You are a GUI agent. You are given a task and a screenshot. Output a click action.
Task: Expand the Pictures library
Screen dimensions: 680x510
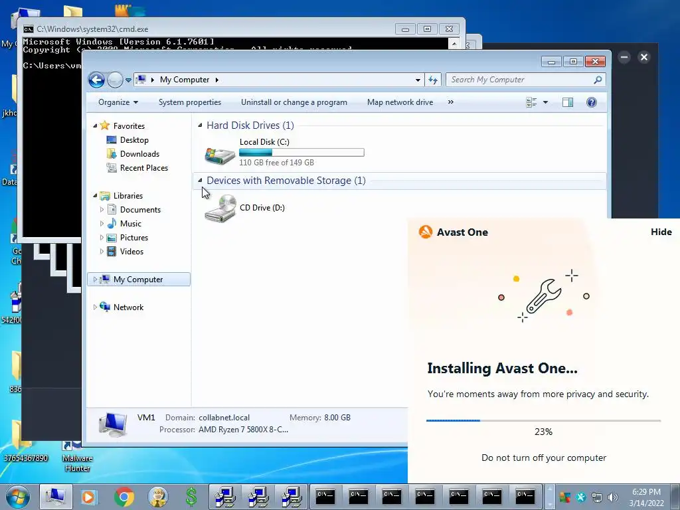click(102, 238)
